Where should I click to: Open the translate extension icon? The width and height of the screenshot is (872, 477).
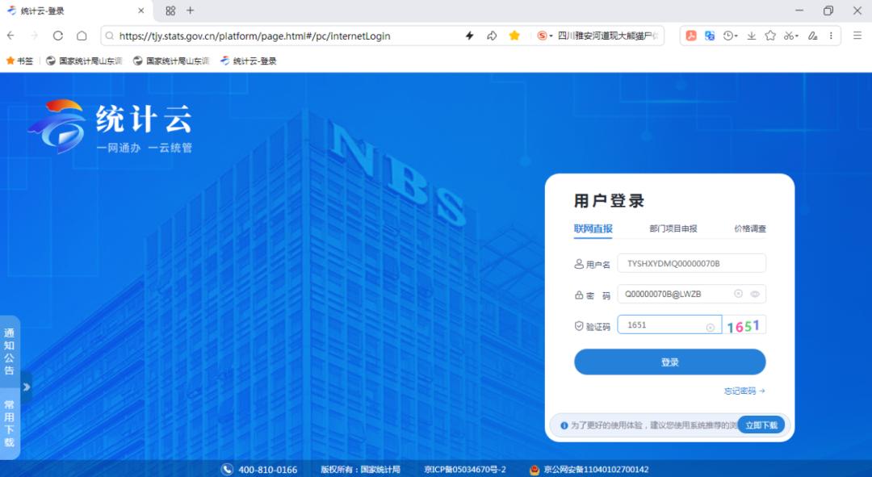pyautogui.click(x=710, y=36)
